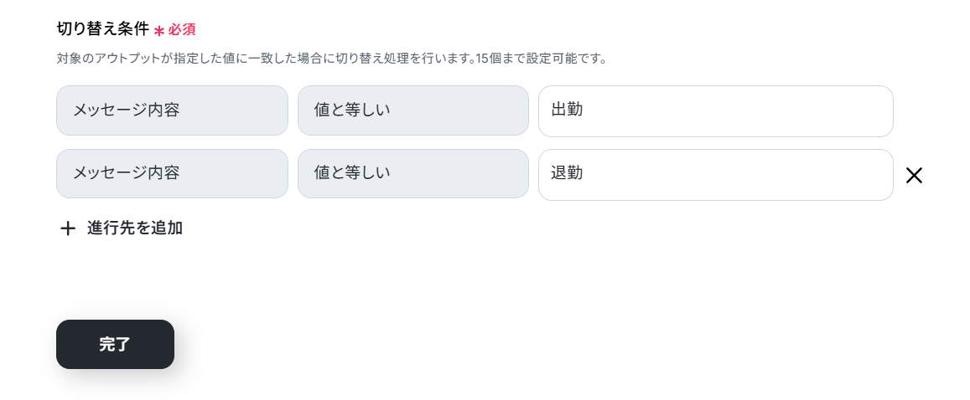Click the 進行先を追加 link text

pos(135,228)
